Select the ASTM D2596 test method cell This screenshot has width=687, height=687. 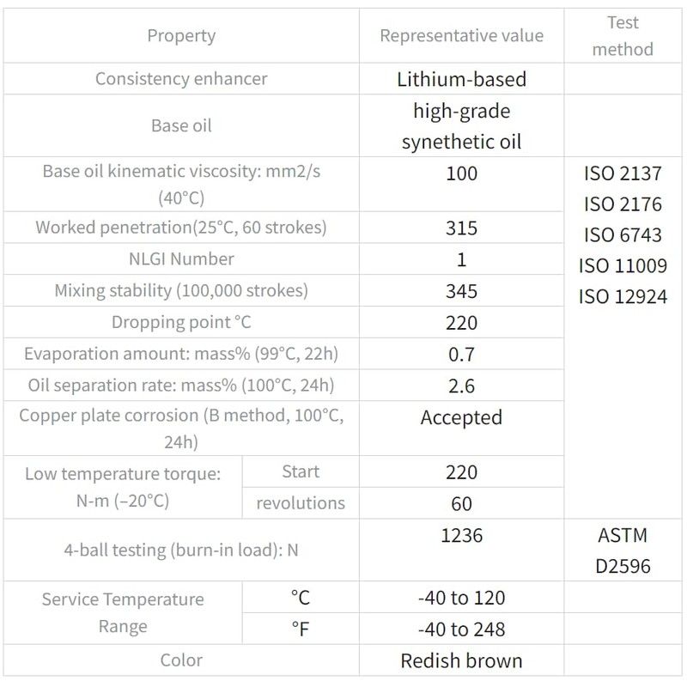point(623,550)
